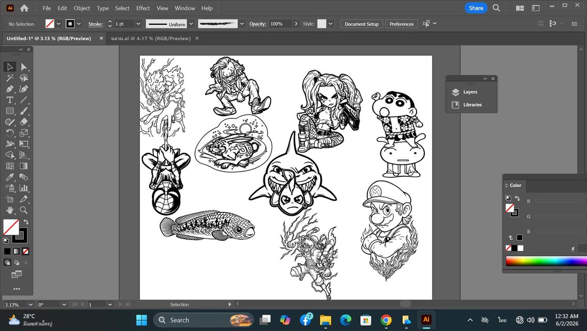Select the Eyedropper tool
The width and height of the screenshot is (587, 331).
(x=10, y=177)
